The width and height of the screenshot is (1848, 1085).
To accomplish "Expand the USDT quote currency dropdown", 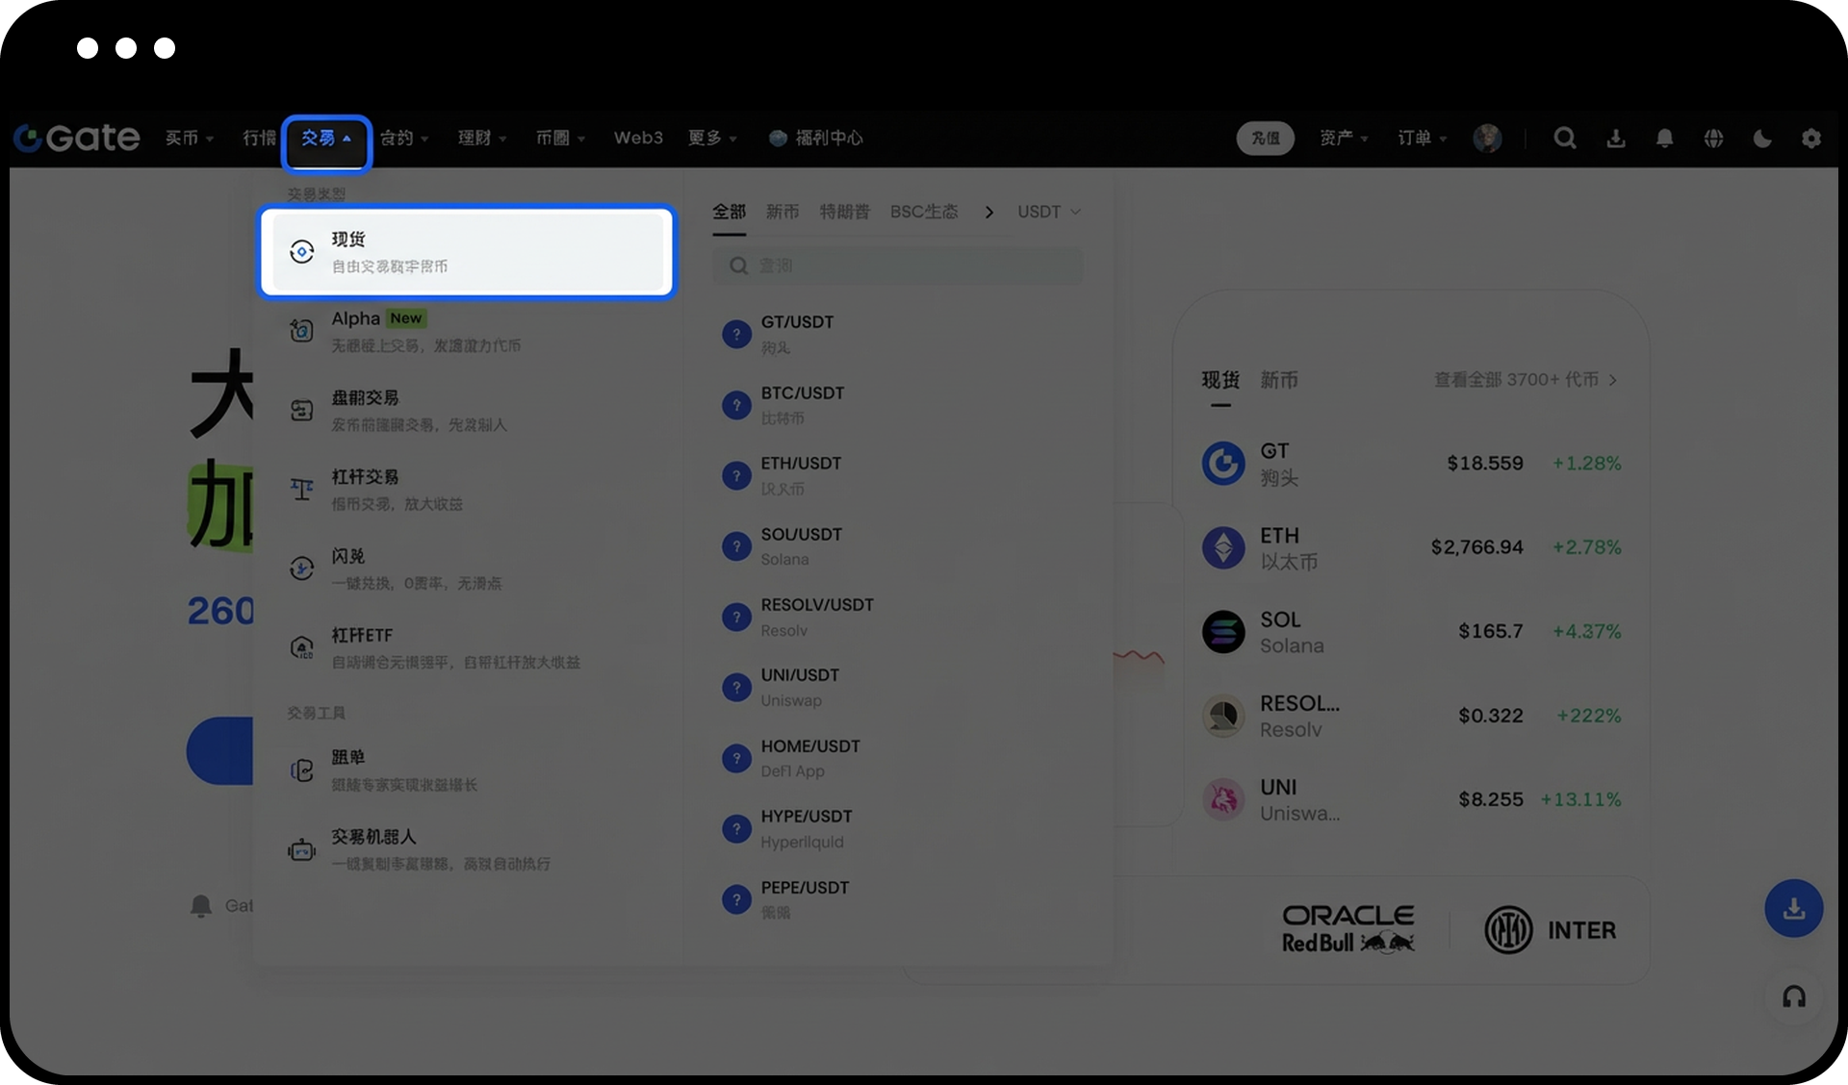I will click(1049, 212).
